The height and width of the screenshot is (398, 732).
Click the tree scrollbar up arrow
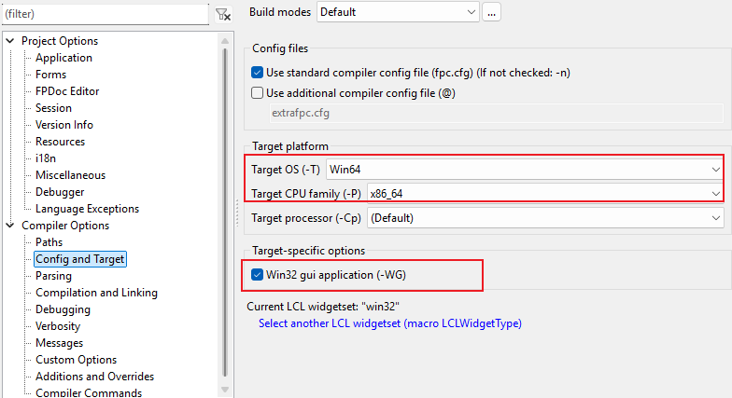click(x=225, y=41)
